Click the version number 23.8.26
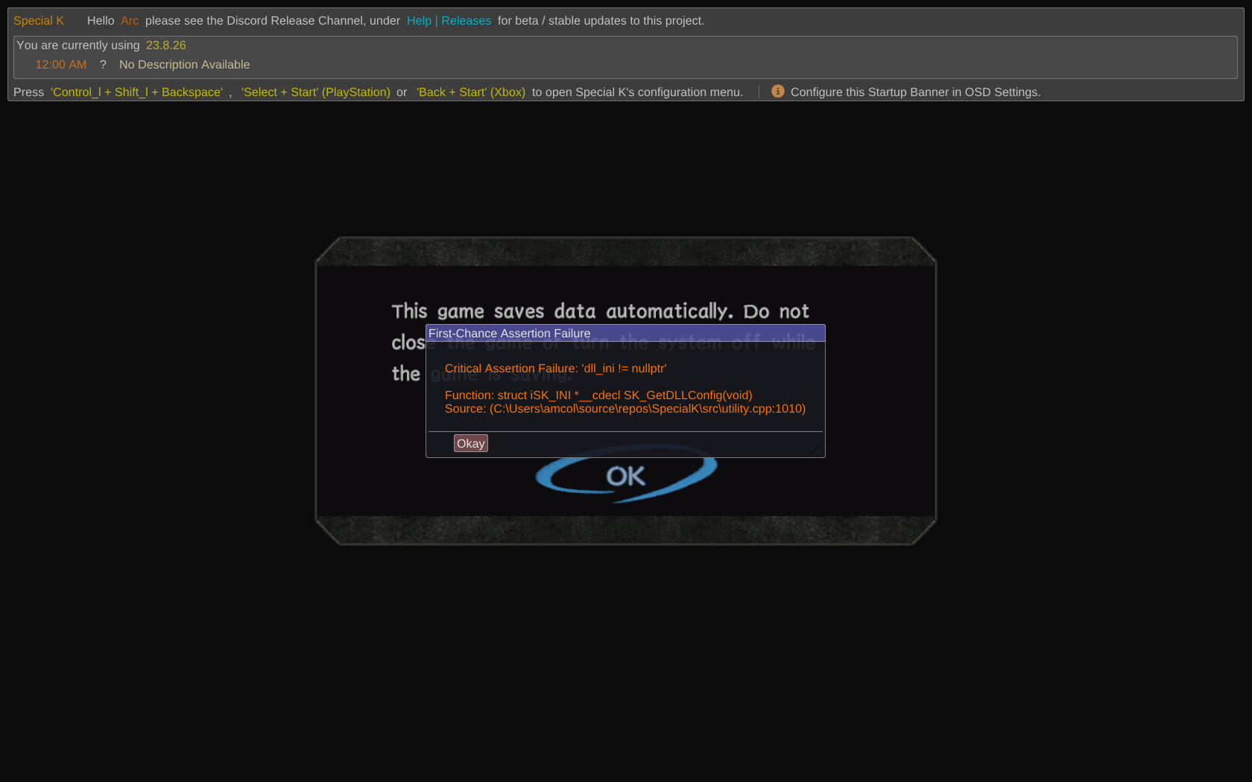Screen dimensions: 1252x782 click(x=165, y=45)
